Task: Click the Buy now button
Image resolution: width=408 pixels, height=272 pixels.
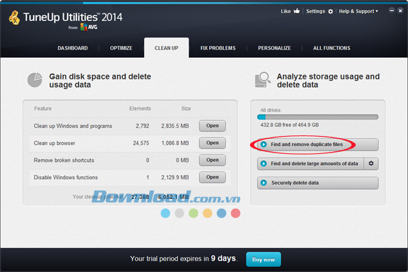Action: pos(264,259)
